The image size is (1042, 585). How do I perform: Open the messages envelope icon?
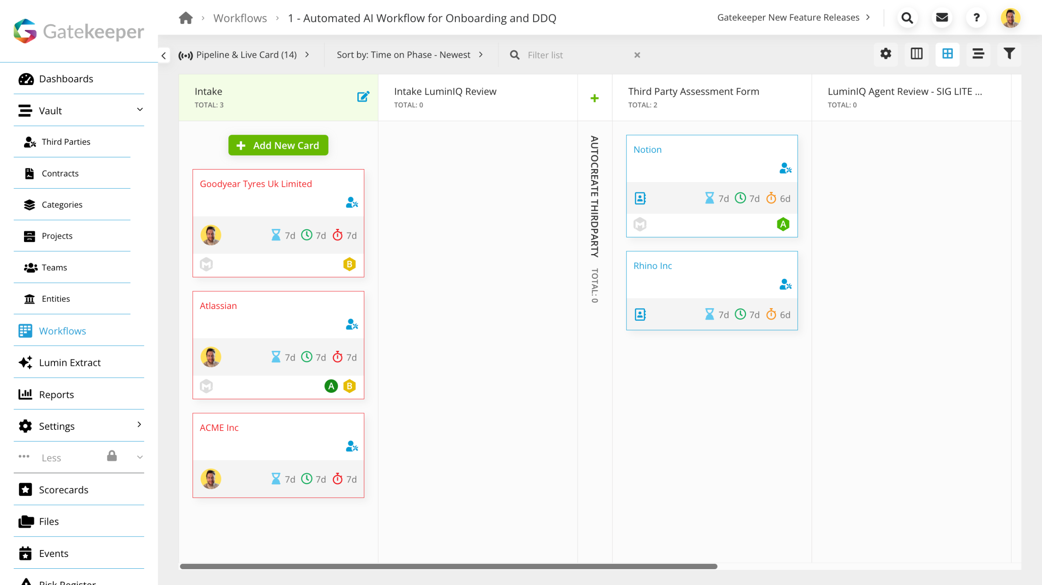coord(941,18)
